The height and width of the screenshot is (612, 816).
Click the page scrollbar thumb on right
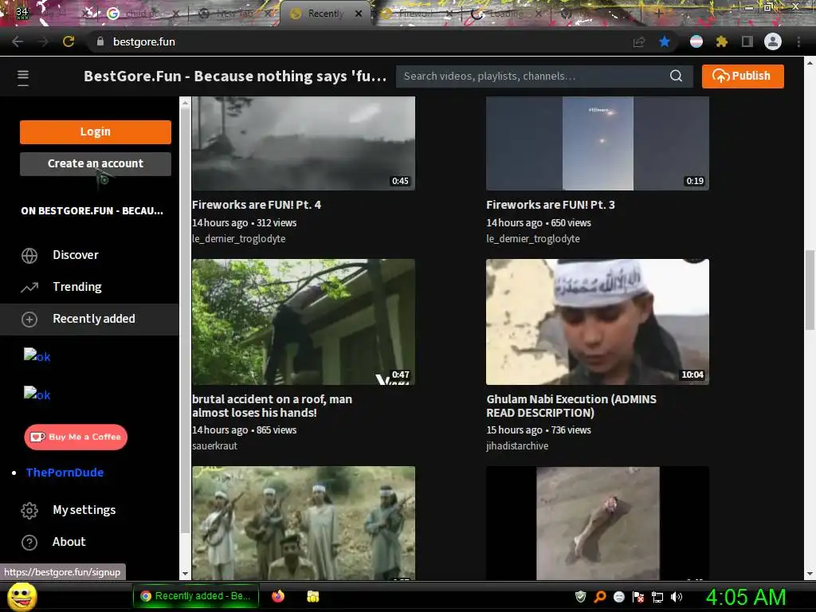click(x=810, y=289)
